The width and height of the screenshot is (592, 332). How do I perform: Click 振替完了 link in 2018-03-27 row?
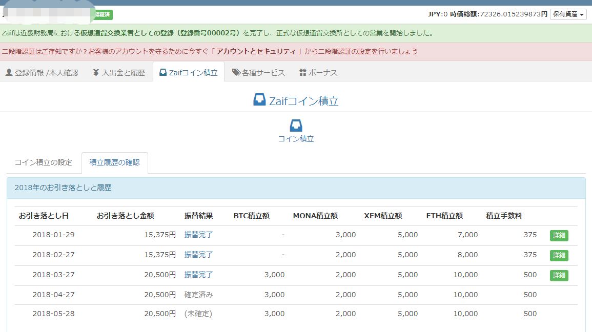198,275
